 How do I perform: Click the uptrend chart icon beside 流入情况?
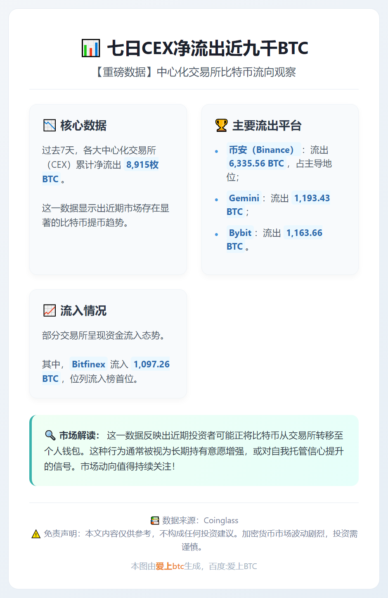point(50,310)
